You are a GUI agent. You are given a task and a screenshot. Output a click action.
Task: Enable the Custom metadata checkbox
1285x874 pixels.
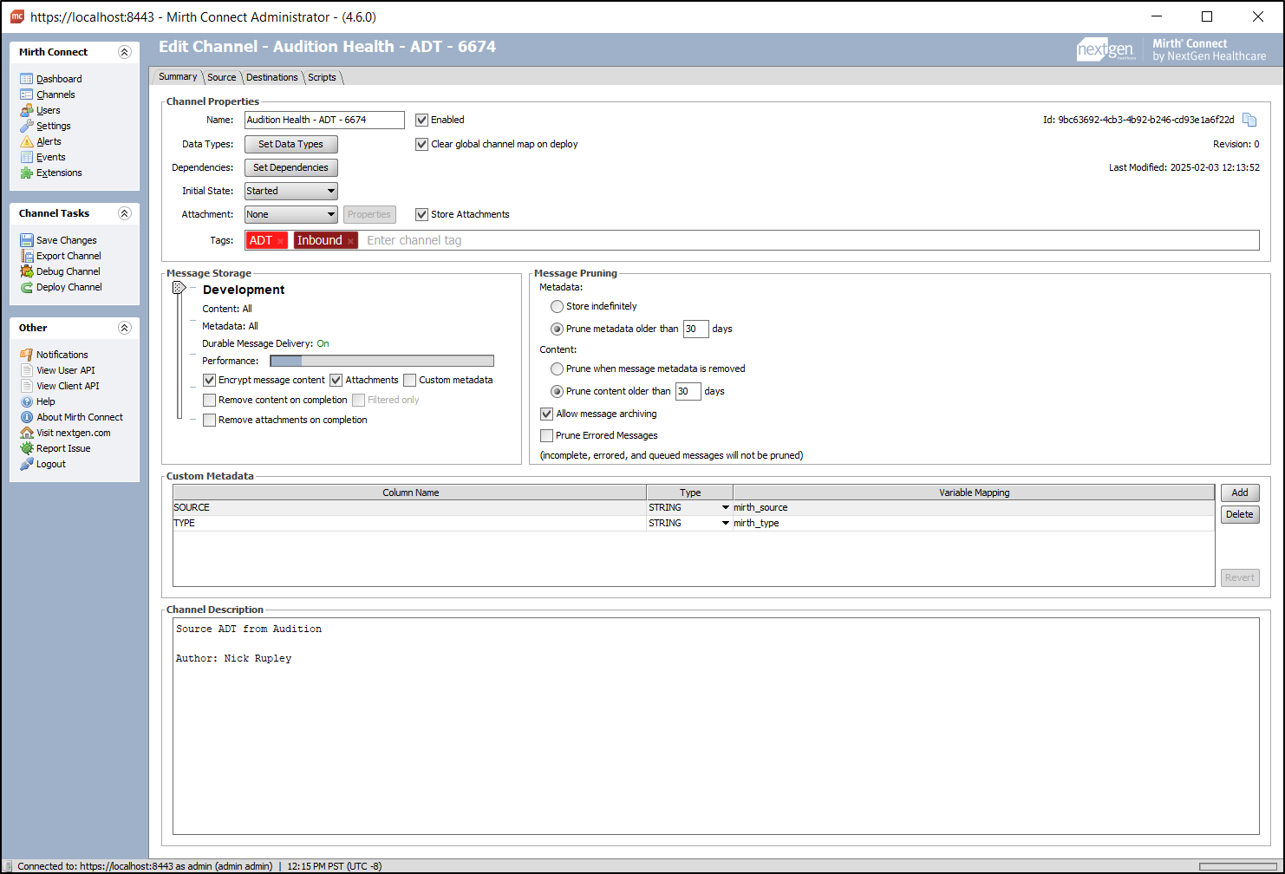410,380
